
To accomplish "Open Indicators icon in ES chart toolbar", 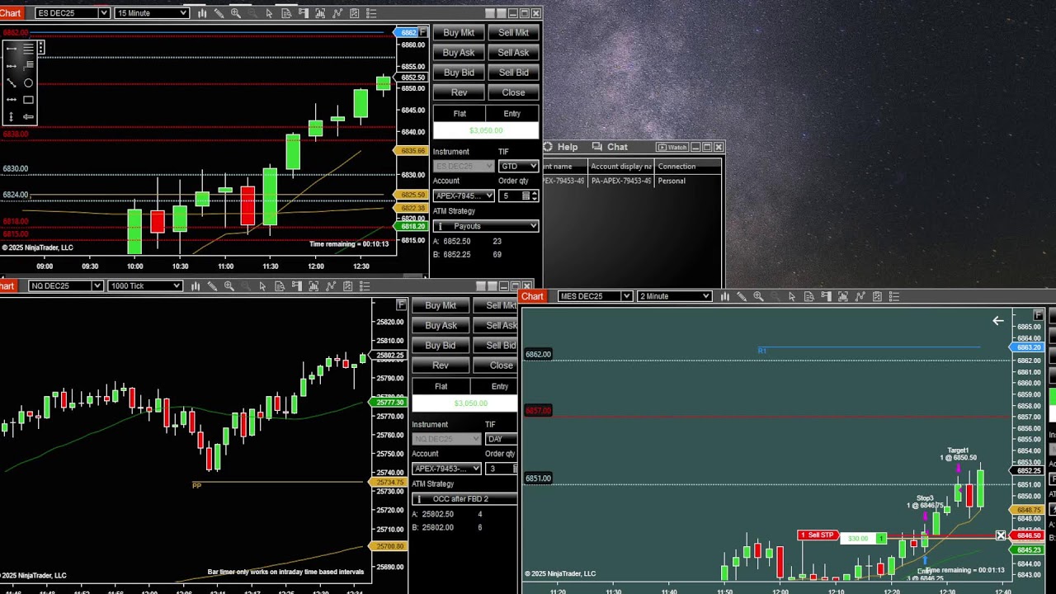I will coord(337,13).
